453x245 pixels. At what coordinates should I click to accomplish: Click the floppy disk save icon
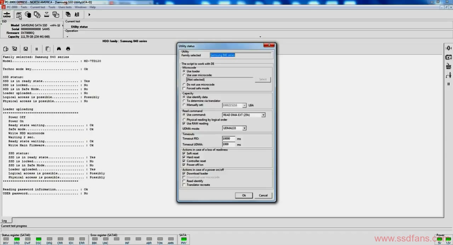pos(25,49)
